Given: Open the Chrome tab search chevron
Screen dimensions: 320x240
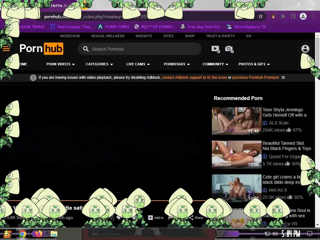Looking at the screenshot, I should tap(270, 4).
